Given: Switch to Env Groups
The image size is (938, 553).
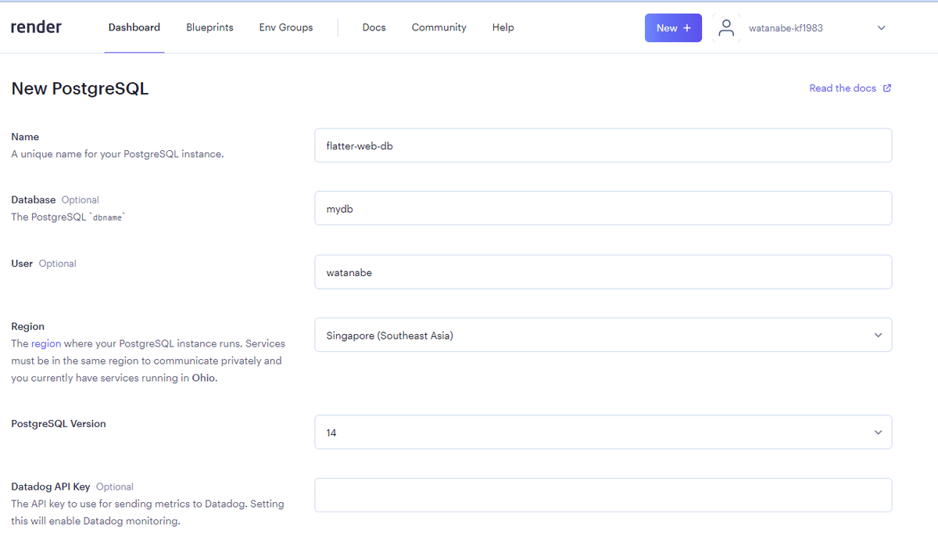Looking at the screenshot, I should (x=286, y=27).
